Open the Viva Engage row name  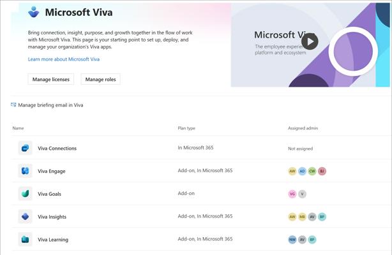click(x=52, y=171)
